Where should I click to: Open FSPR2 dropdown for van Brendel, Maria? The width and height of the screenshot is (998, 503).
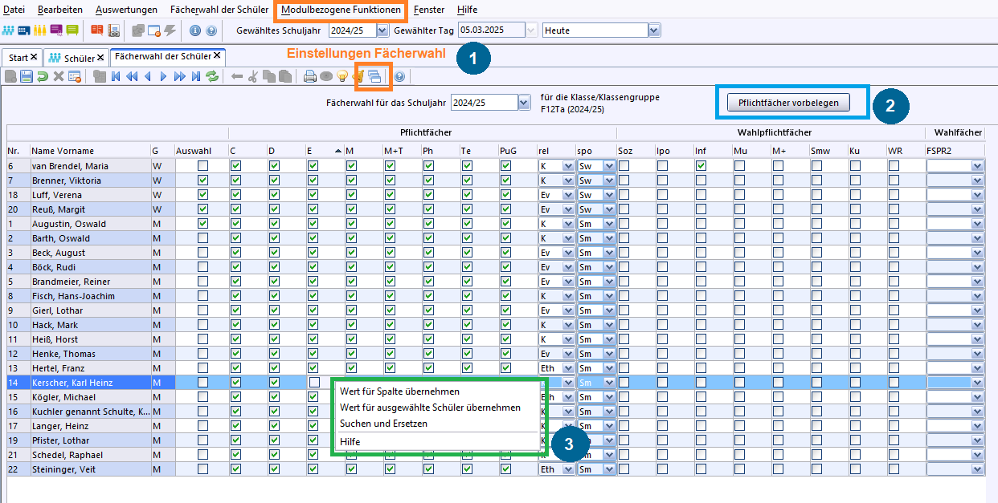click(977, 166)
